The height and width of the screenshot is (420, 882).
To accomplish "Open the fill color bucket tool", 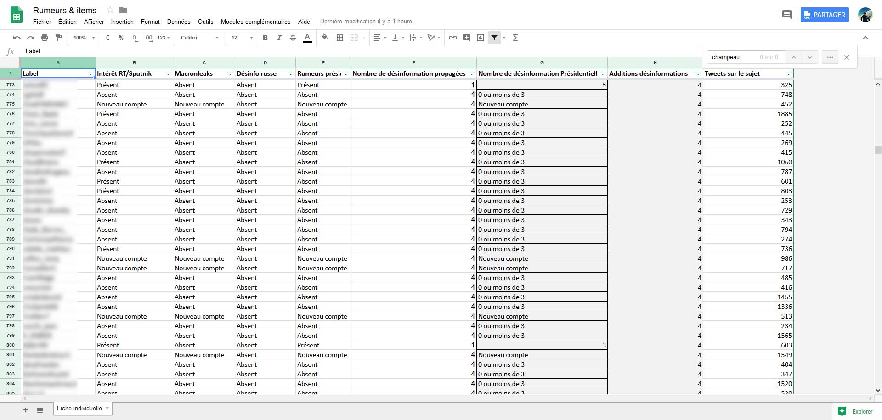I will click(325, 38).
